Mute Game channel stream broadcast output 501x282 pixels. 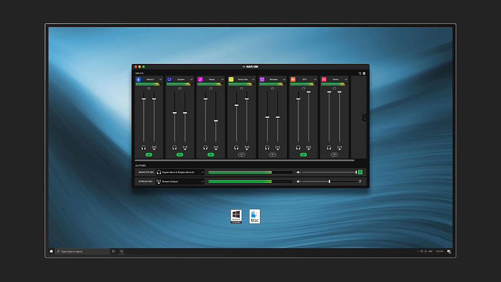(x=339, y=148)
